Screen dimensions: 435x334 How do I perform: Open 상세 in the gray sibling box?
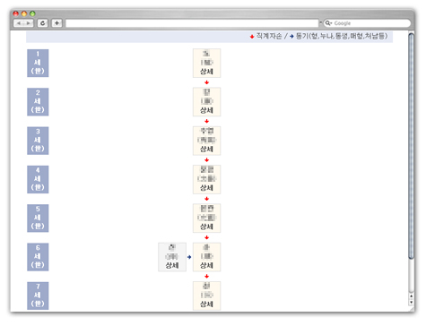click(x=172, y=266)
